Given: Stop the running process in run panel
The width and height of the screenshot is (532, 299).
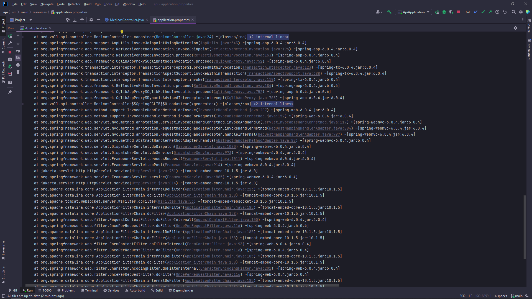Looking at the screenshot, I should pos(10,52).
